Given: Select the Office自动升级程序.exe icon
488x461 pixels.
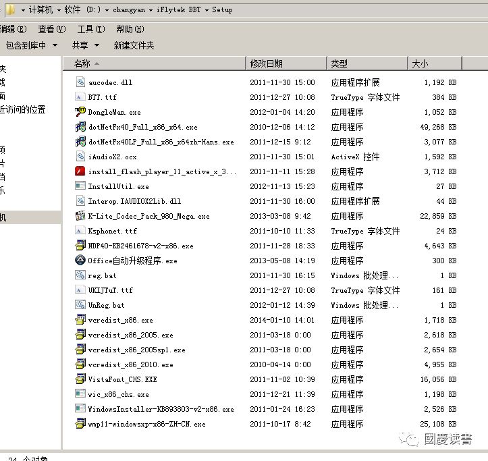Looking at the screenshot, I should click(x=80, y=261).
